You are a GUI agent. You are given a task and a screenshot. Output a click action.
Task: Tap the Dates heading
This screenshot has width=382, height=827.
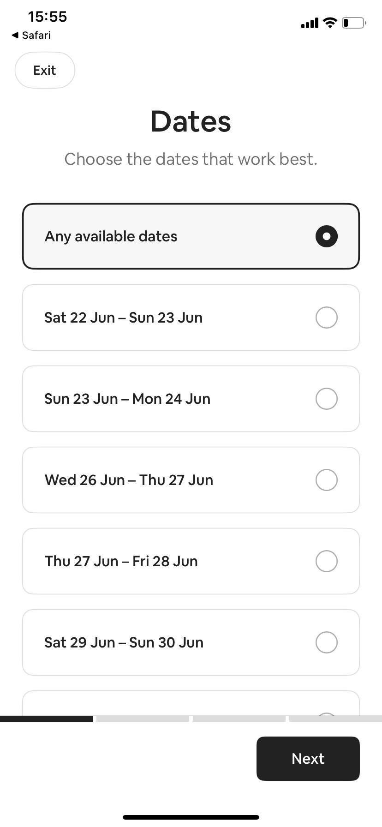191,121
